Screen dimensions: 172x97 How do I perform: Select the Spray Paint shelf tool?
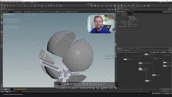point(35,6)
